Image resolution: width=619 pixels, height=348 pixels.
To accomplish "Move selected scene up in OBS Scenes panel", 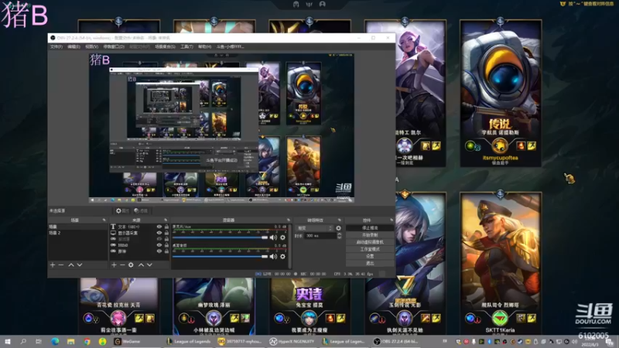I will pyautogui.click(x=71, y=264).
